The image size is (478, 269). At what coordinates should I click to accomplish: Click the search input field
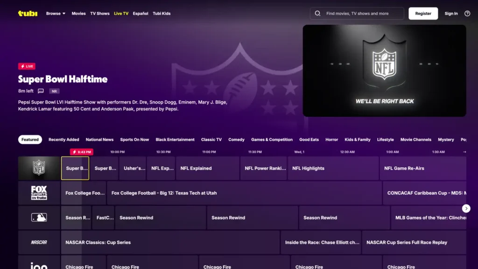pos(362,14)
